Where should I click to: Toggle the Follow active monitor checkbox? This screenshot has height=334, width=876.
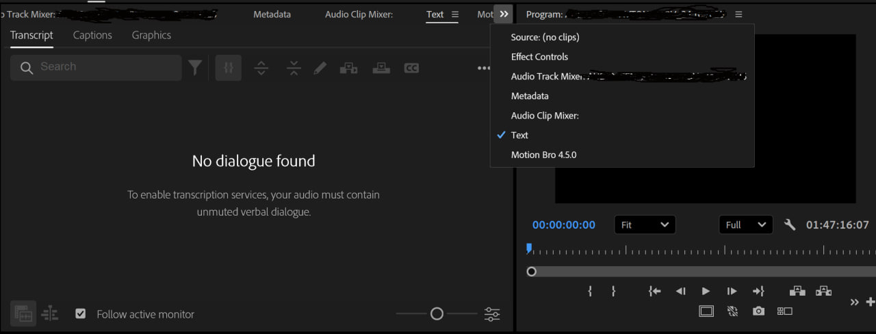tap(81, 314)
